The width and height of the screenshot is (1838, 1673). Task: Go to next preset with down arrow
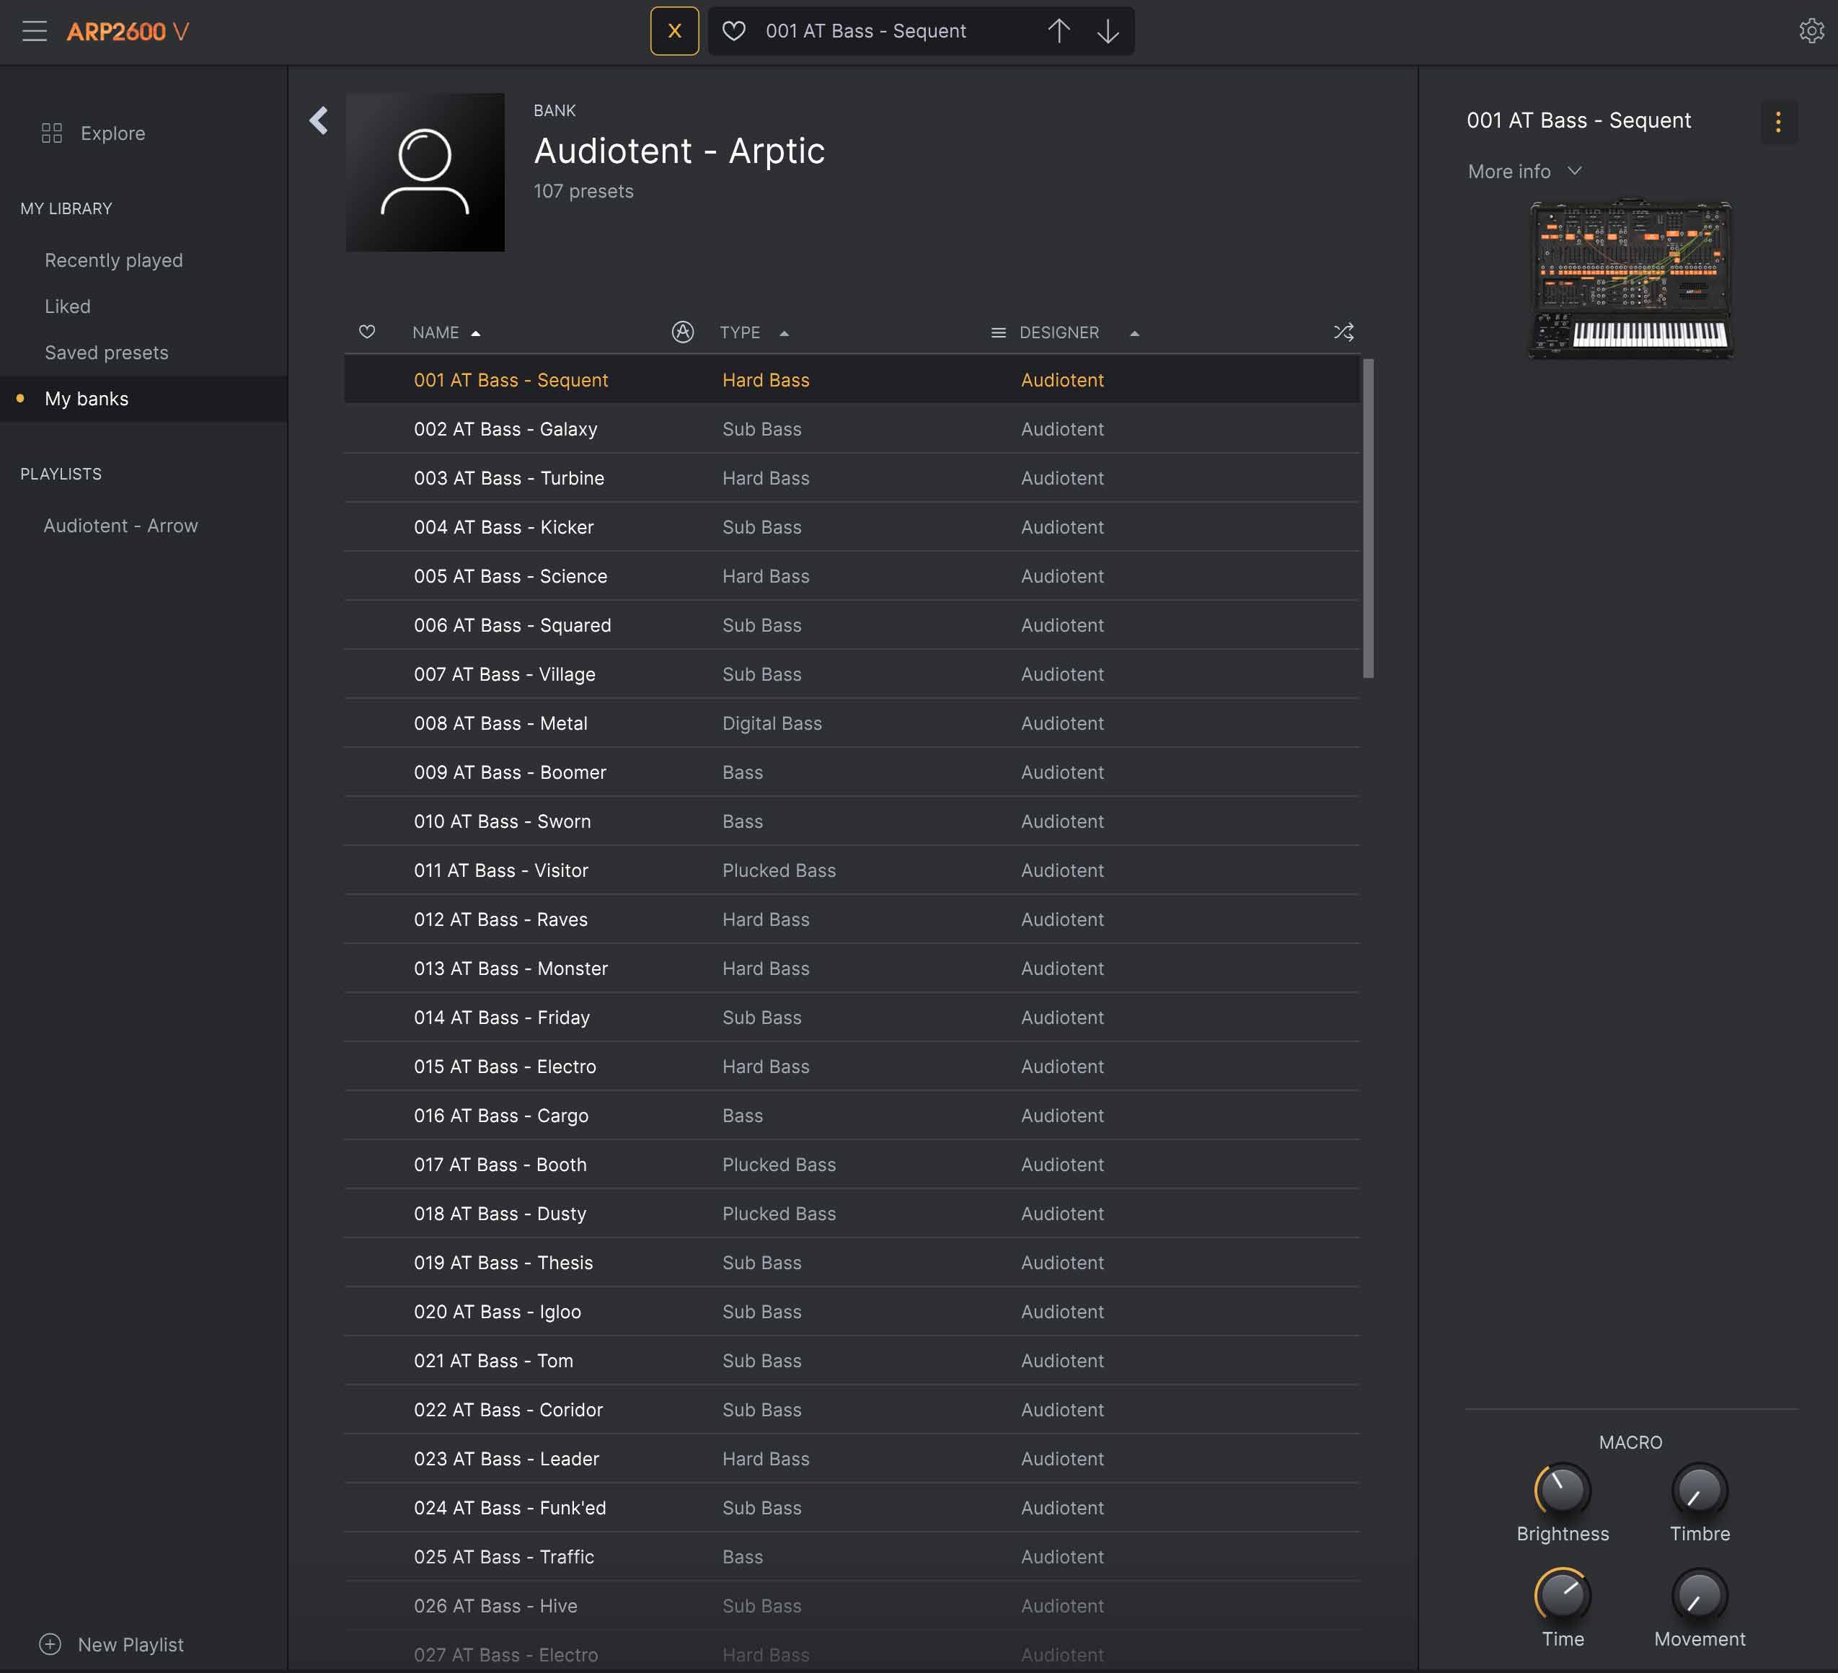(x=1108, y=31)
